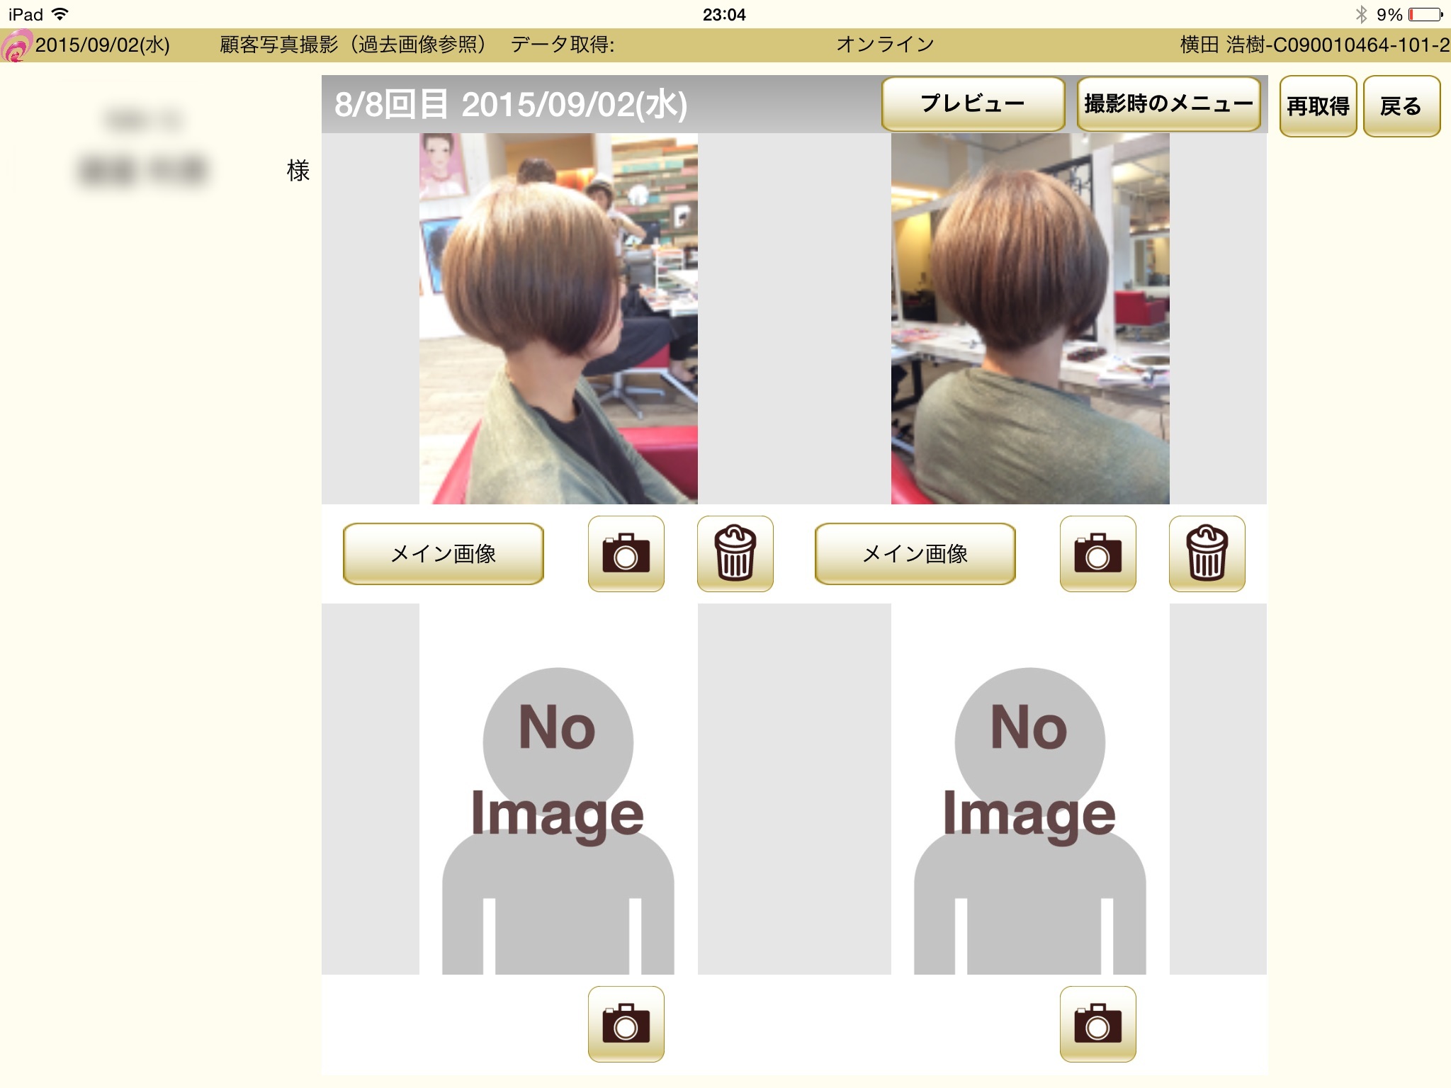1451x1088 pixels.
Task: Tap the 横田 浩樹-C090010464-101-2 staff label
Action: [x=1315, y=45]
